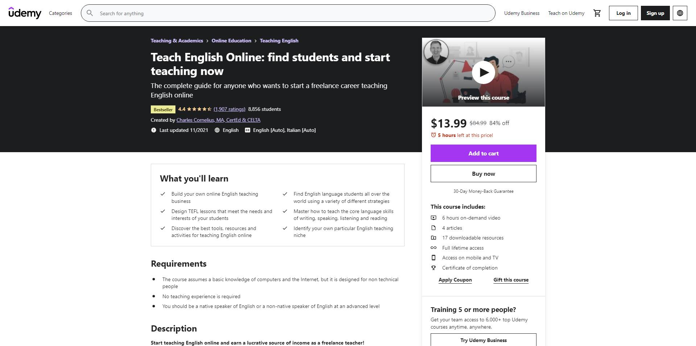Click the star rating icons

coord(199,109)
